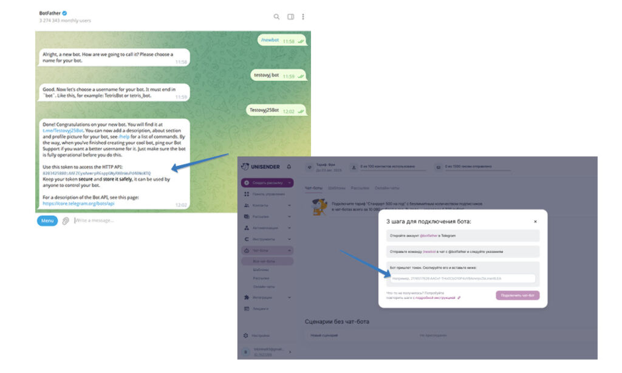The height and width of the screenshot is (373, 622).
Task: Toggle the sidebar panel icon in Telegram header
Action: 290,16
